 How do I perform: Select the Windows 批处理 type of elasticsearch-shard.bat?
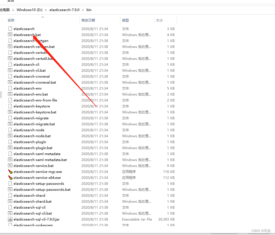pyautogui.click(x=137, y=201)
